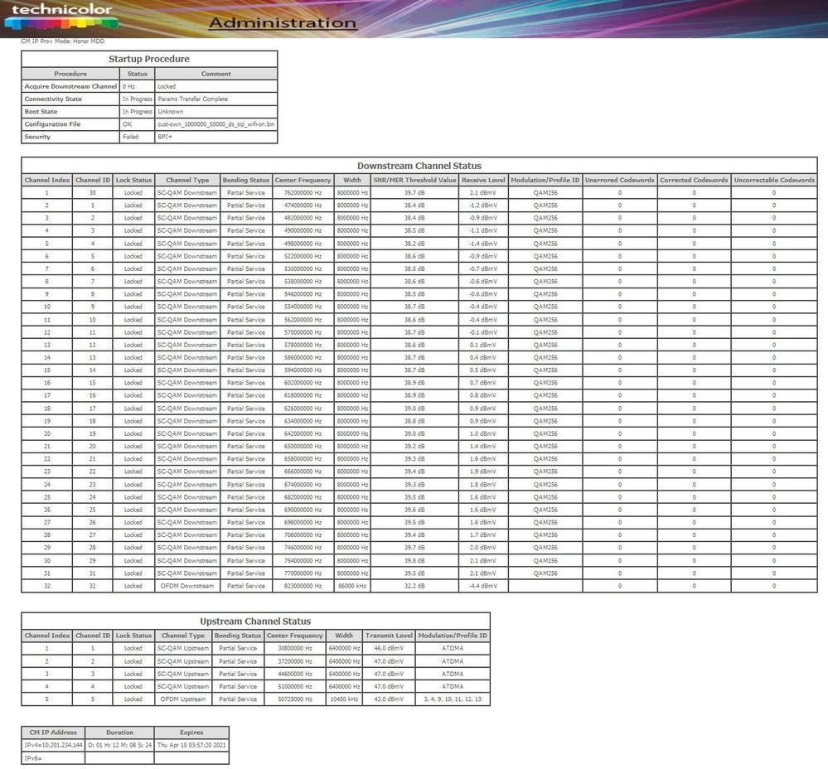Click the '10400 kHz' width cell

[x=344, y=699]
